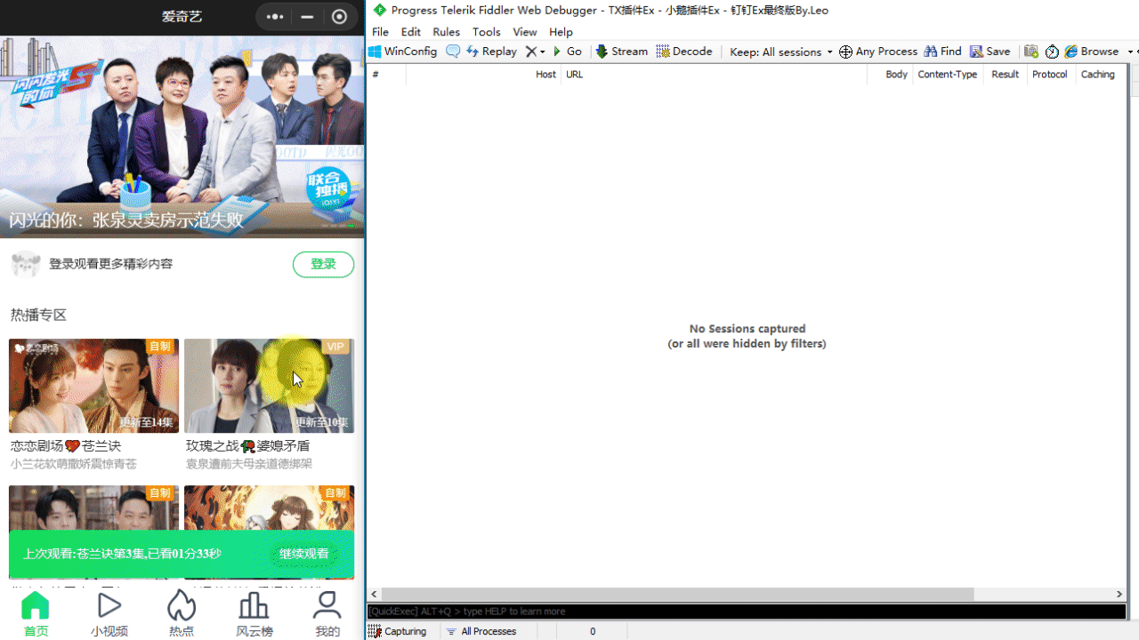Open Find sessions tool
Viewport: 1139px width, 640px height.
coord(942,52)
